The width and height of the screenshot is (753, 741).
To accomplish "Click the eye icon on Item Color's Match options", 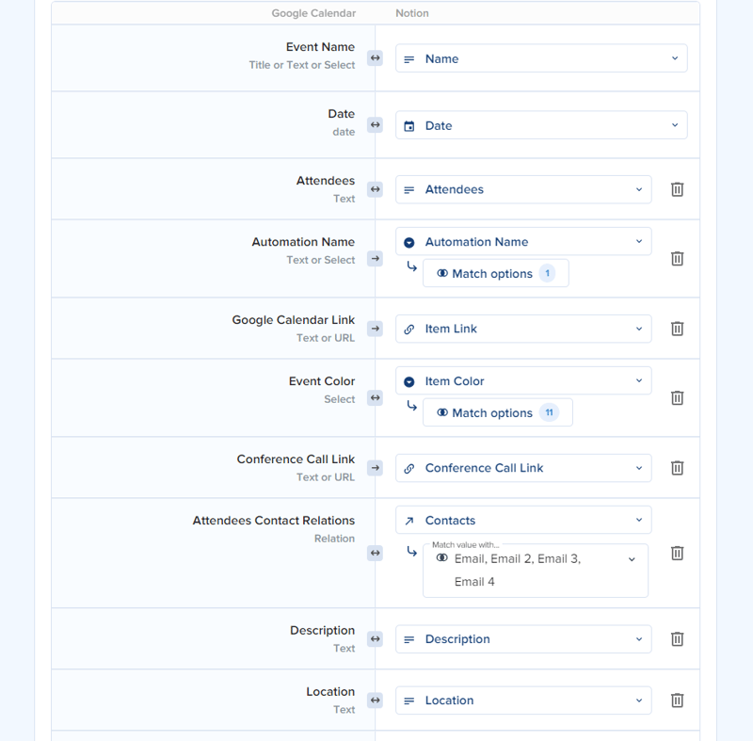I will point(442,412).
